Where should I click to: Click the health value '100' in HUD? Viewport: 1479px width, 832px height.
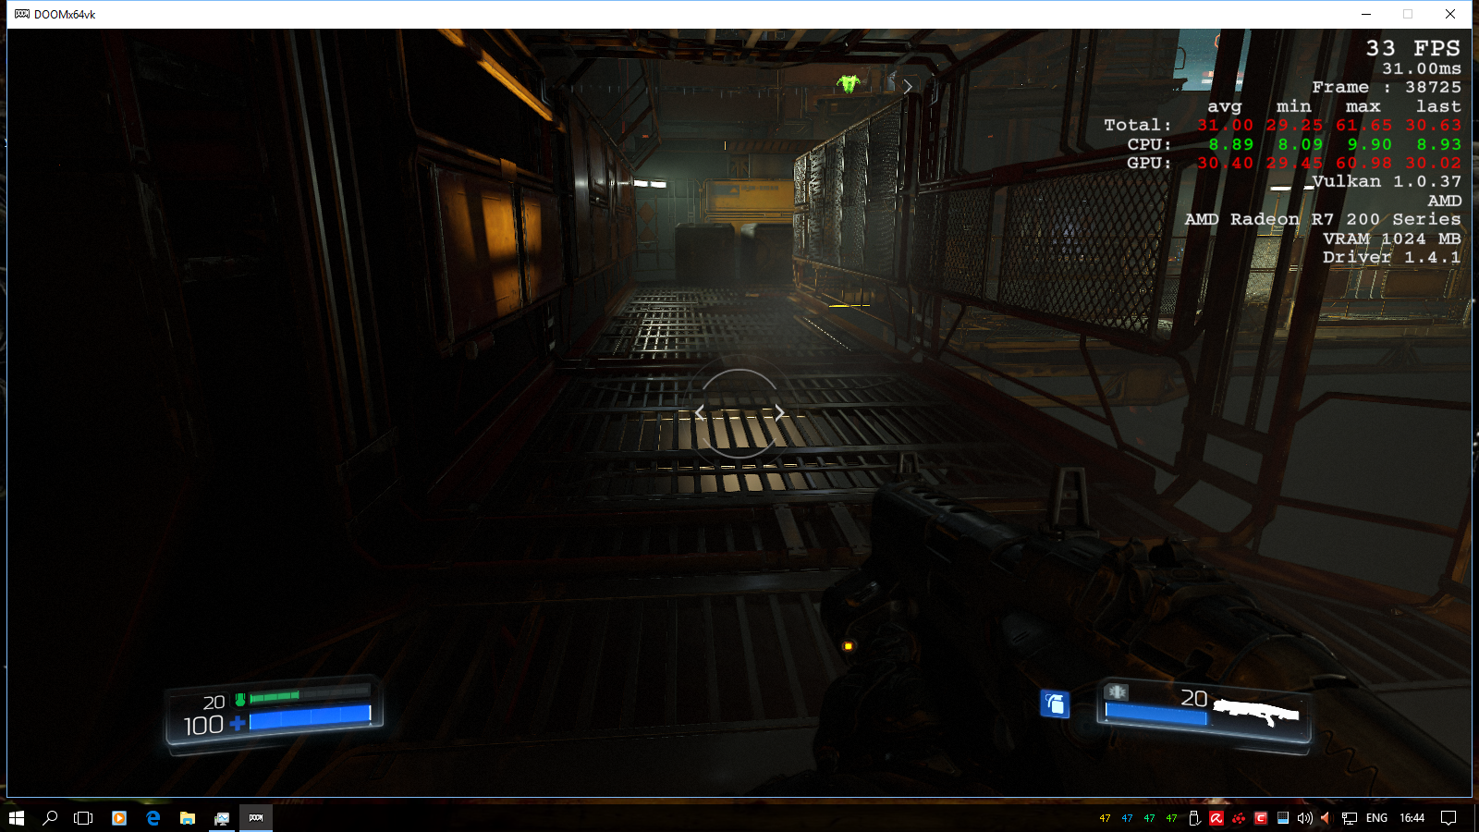tap(203, 726)
